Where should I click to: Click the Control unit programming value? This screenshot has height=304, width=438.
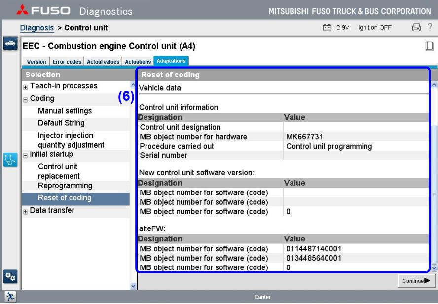point(329,146)
